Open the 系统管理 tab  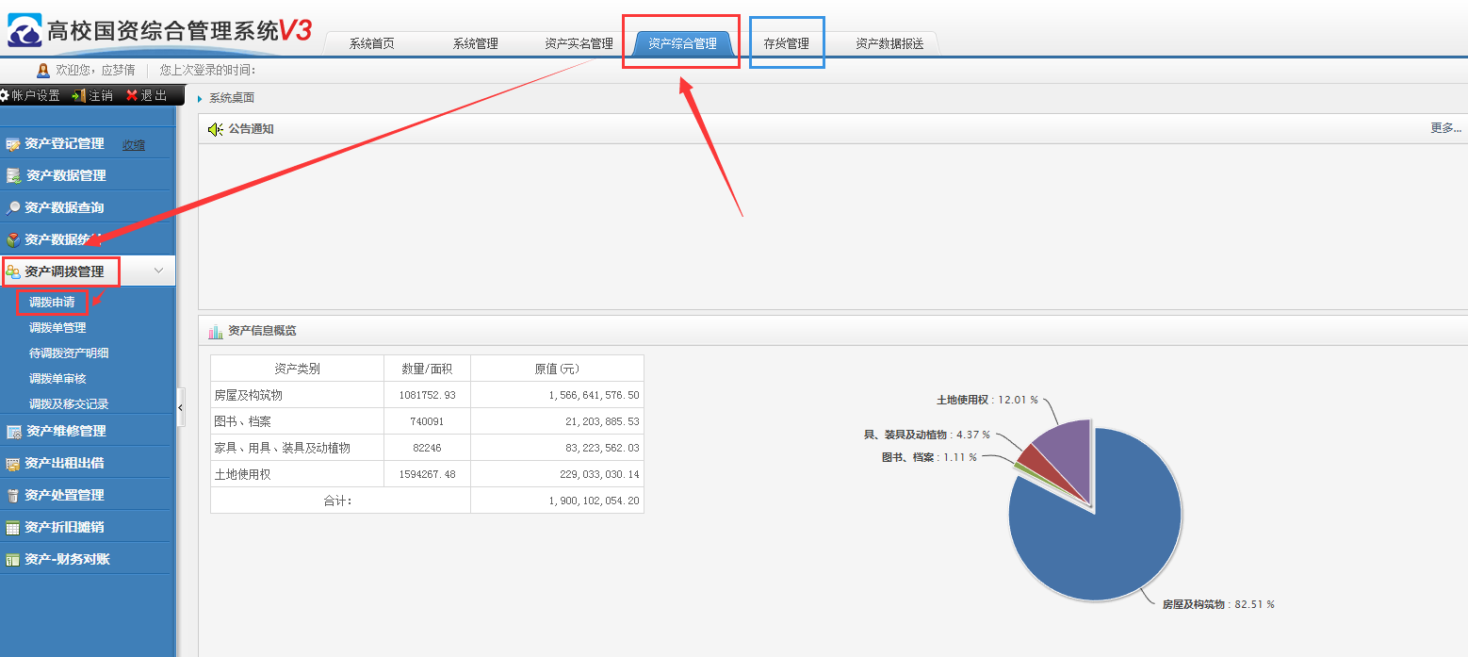(x=475, y=43)
